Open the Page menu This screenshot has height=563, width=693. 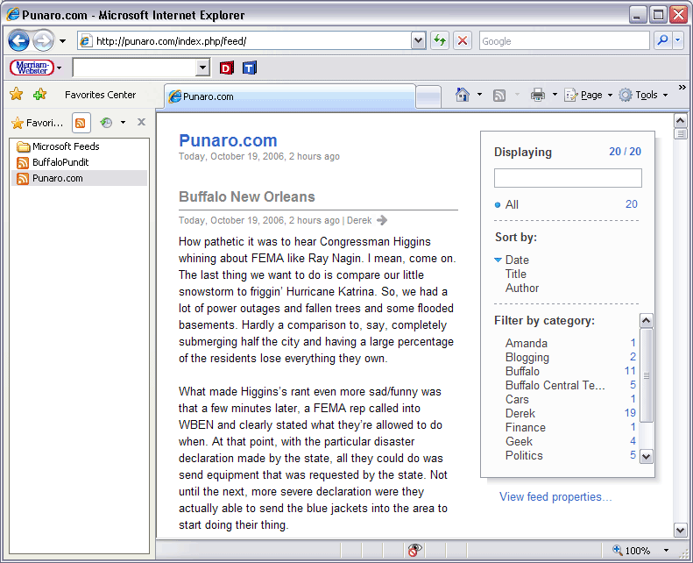pyautogui.click(x=589, y=95)
